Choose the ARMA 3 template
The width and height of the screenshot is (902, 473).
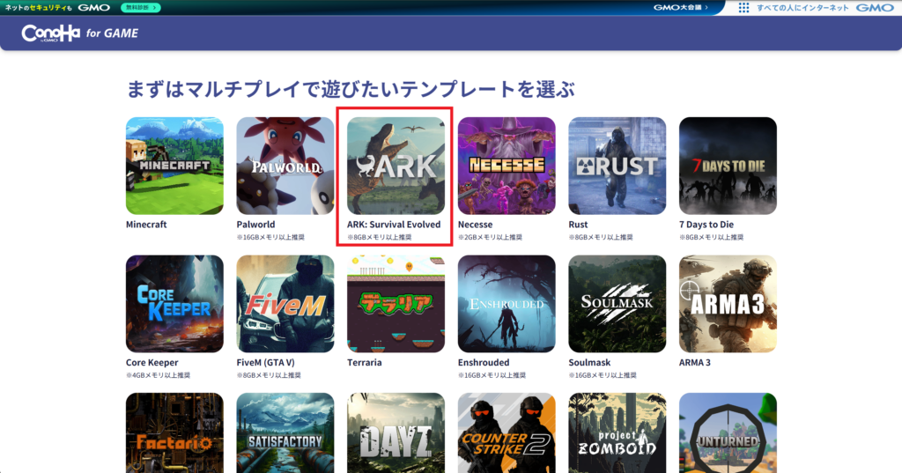click(728, 303)
